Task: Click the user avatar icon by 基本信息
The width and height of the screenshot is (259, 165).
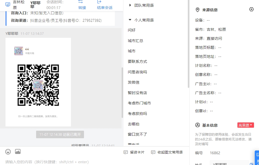Action: [x=198, y=125]
